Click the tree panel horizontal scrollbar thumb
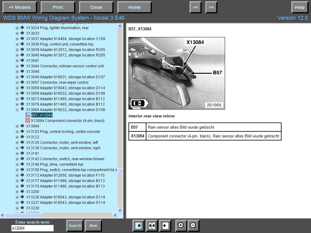Image resolution: width=311 pixels, height=233 pixels. [24, 215]
